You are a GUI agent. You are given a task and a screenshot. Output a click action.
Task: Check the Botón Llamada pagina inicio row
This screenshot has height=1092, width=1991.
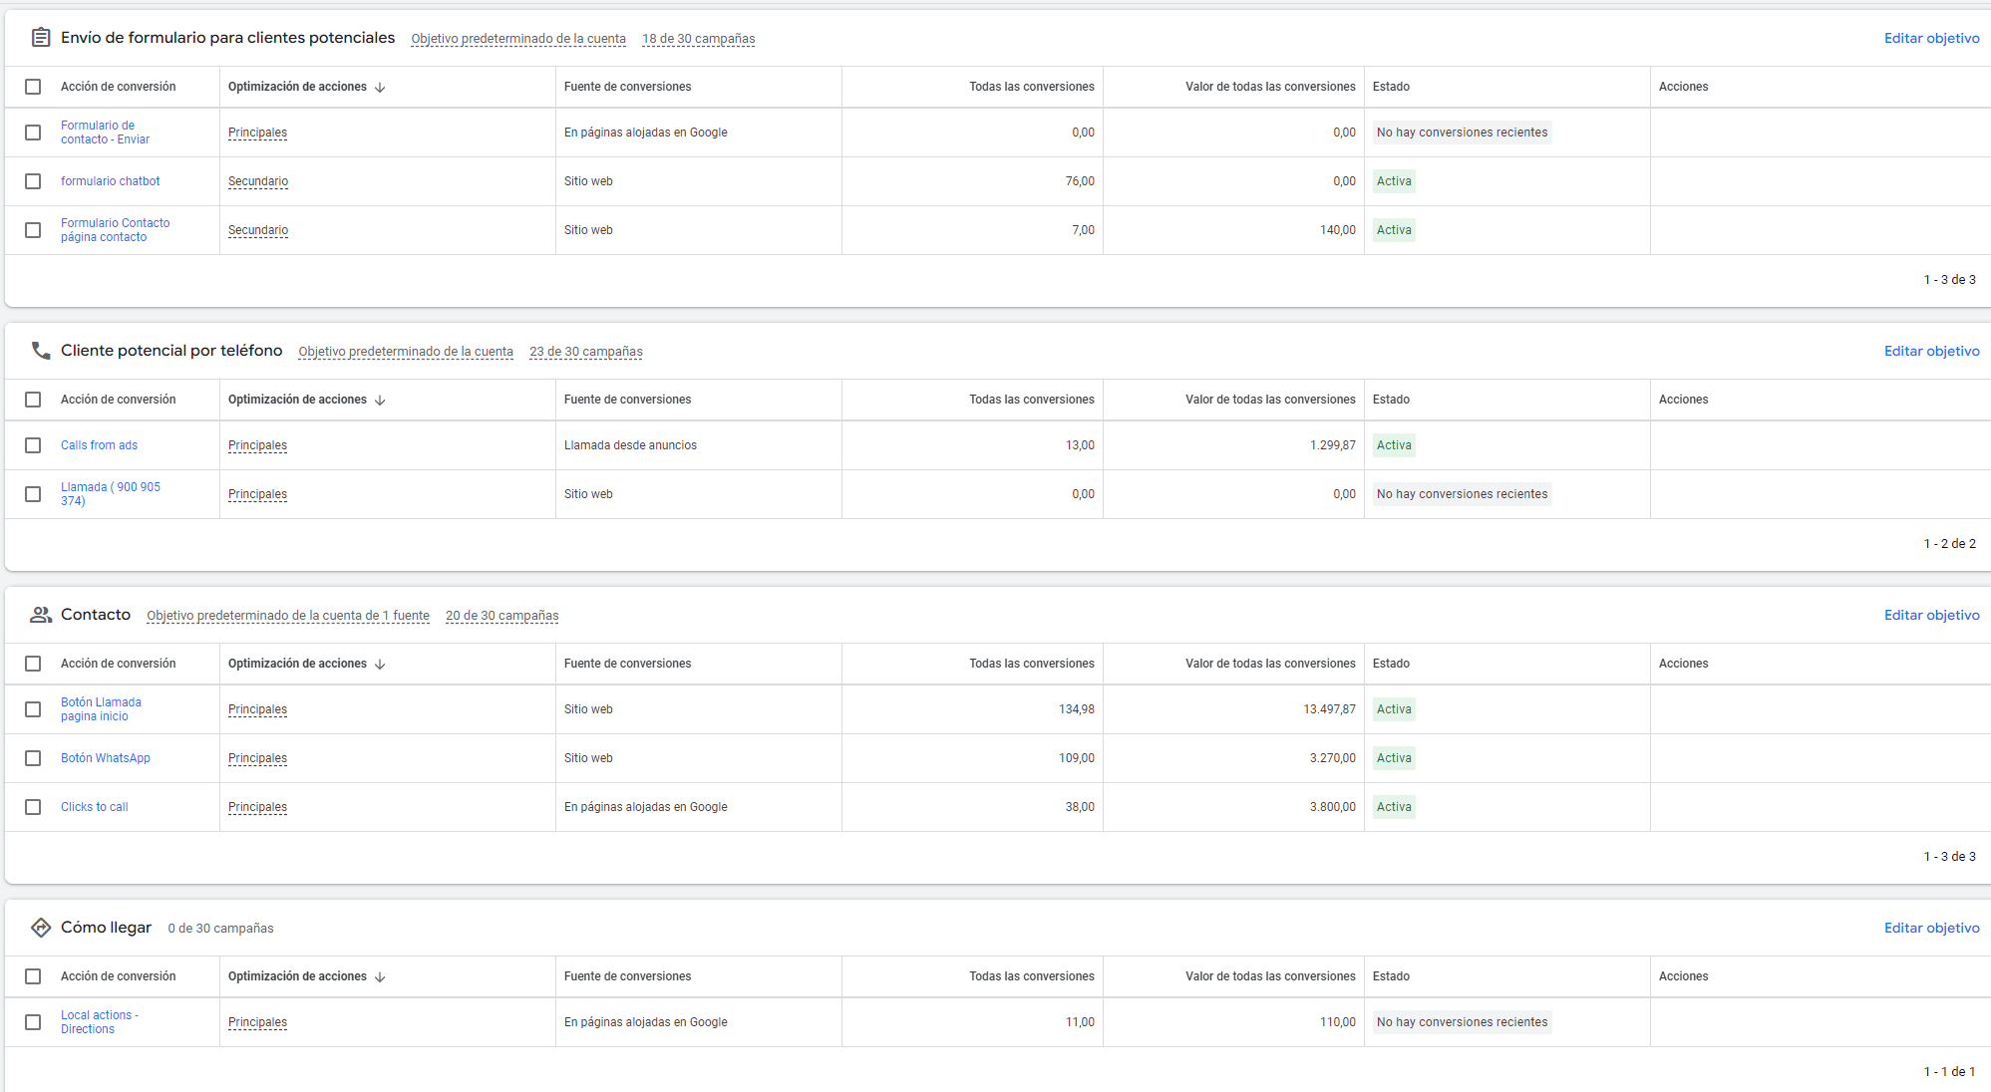(33, 709)
